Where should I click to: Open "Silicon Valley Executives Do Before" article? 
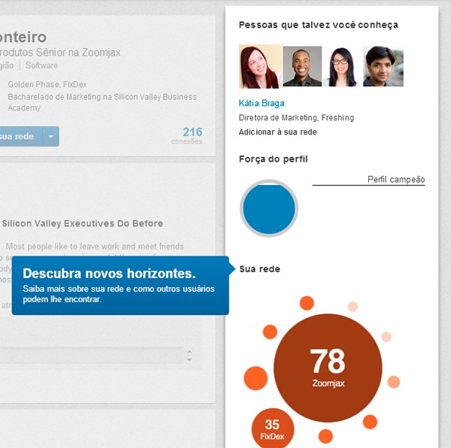(x=83, y=223)
